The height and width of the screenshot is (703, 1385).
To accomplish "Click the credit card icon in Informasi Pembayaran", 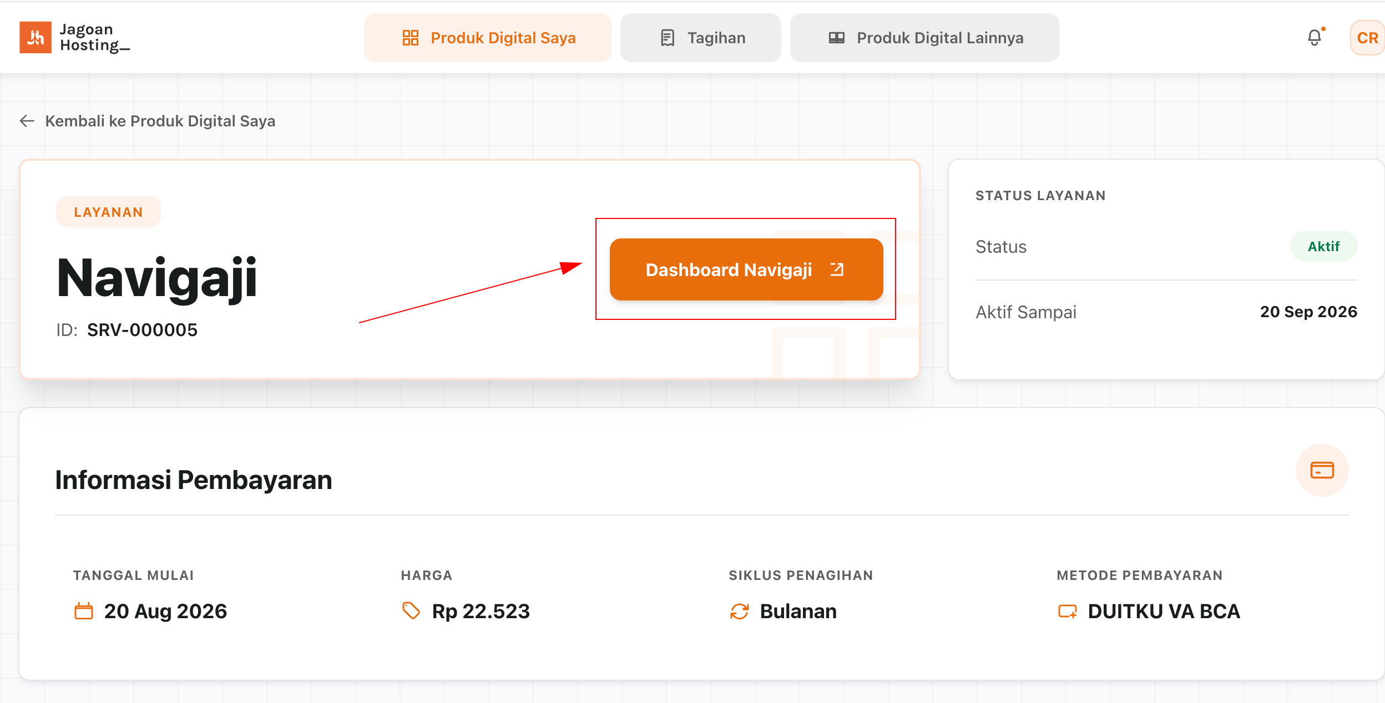I will [1322, 470].
